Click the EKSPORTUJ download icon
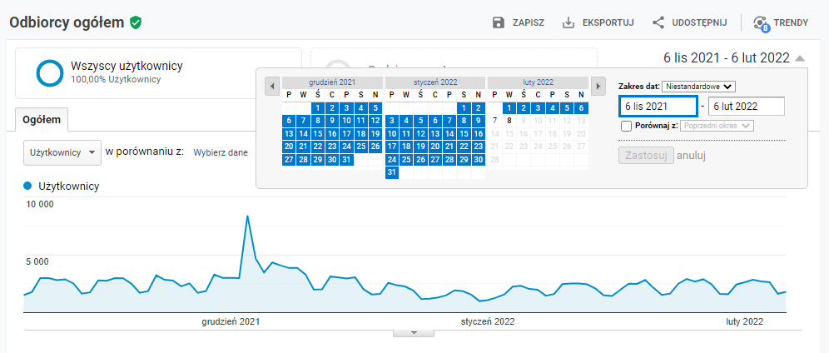Image resolution: width=829 pixels, height=353 pixels. coord(568,22)
